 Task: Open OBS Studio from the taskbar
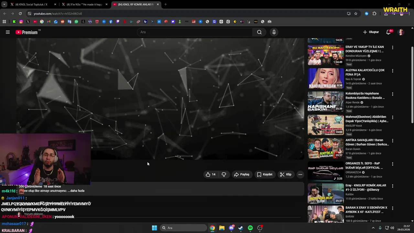click(x=260, y=228)
